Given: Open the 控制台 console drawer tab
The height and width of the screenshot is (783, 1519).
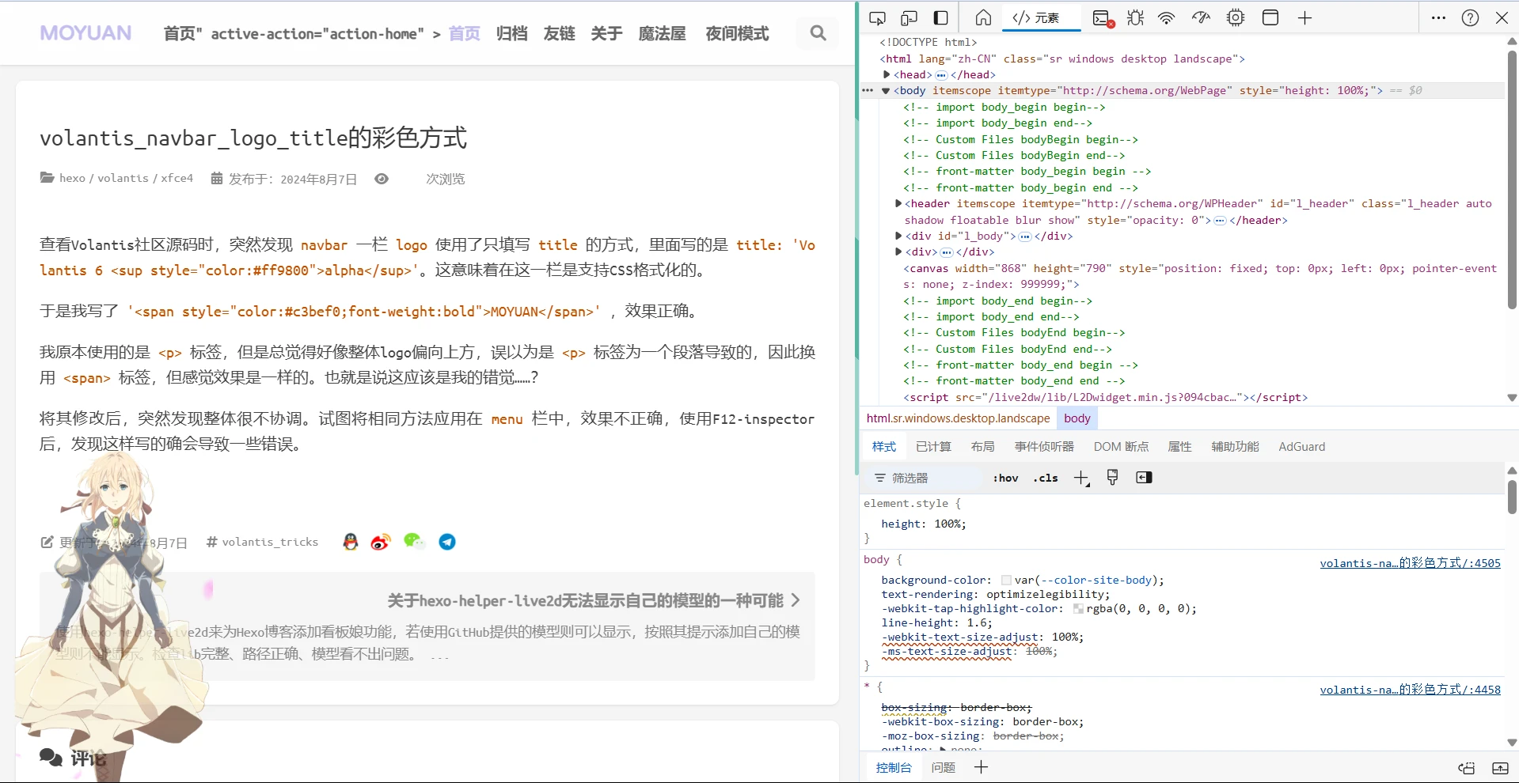Looking at the screenshot, I should [893, 767].
